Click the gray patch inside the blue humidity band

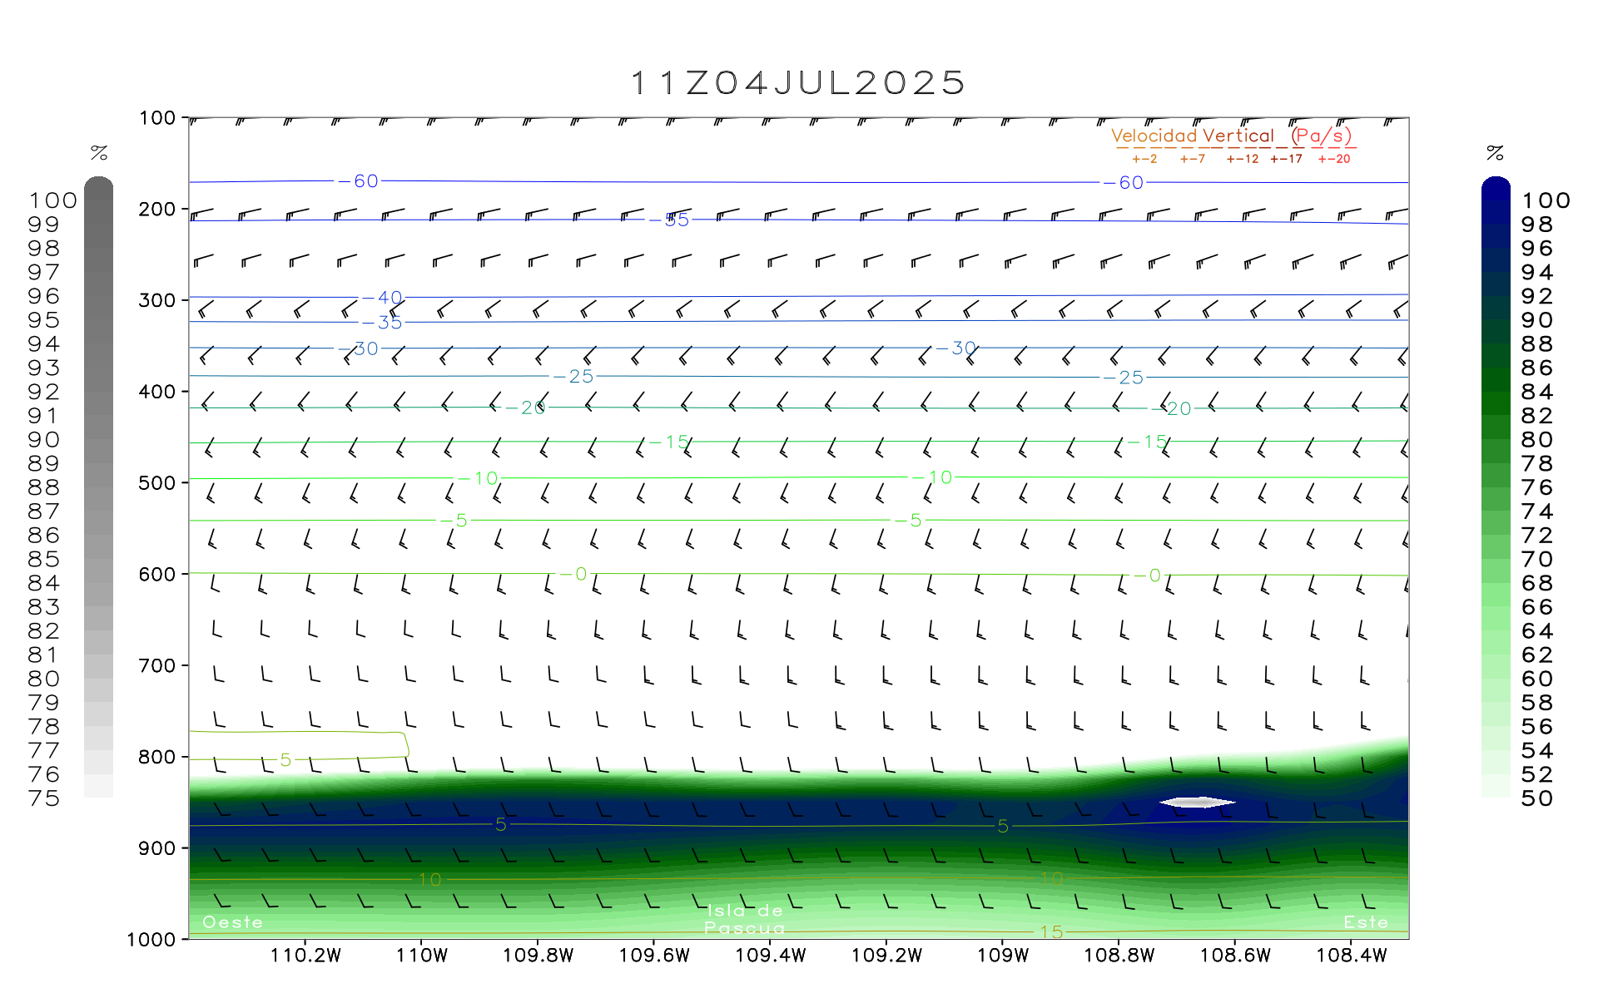click(x=1198, y=803)
